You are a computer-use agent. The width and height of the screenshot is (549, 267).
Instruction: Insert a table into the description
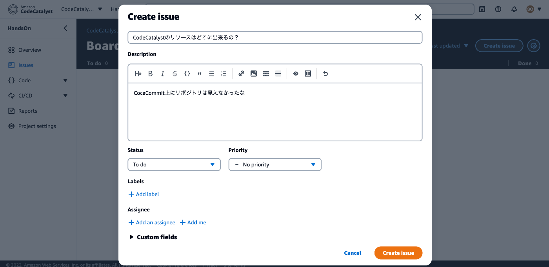click(266, 74)
